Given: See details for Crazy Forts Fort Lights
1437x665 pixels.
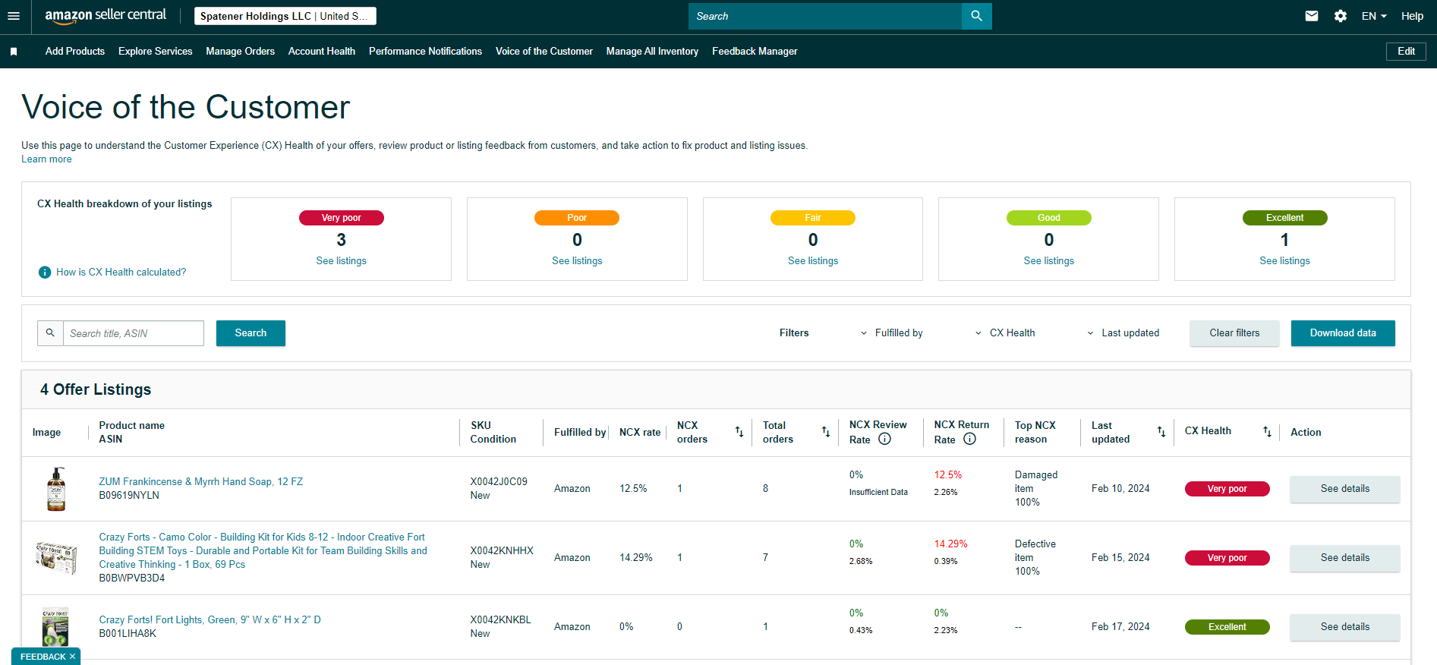Looking at the screenshot, I should pos(1345,627).
